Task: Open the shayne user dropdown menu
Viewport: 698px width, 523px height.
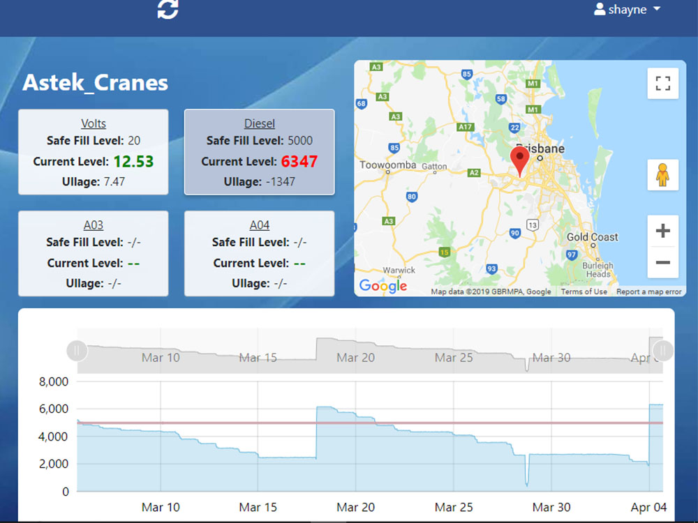Action: [627, 10]
